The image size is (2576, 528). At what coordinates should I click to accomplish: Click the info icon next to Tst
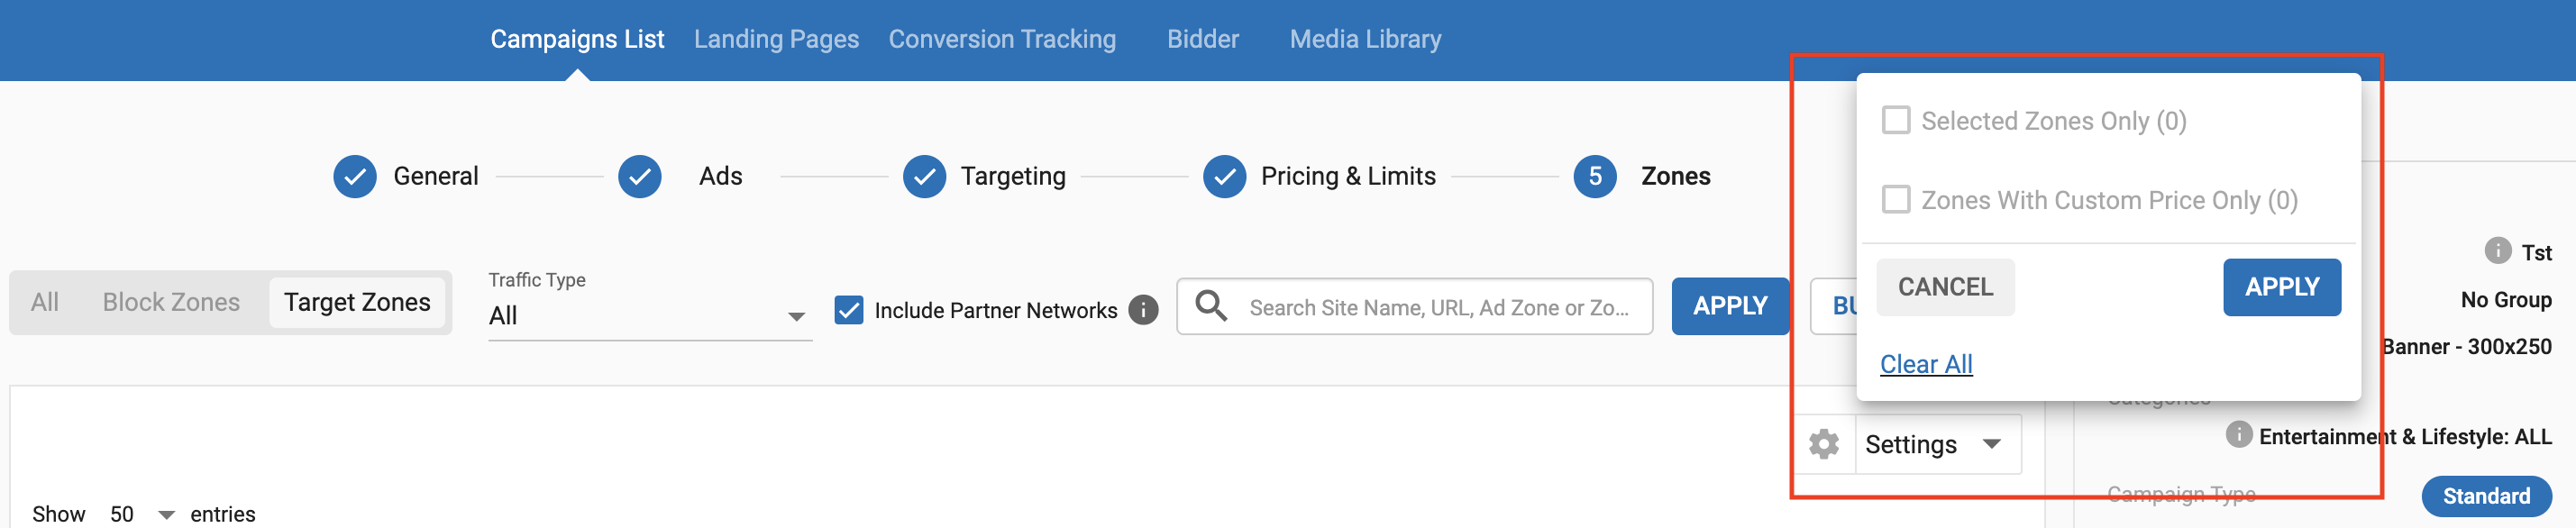[x=2497, y=251]
